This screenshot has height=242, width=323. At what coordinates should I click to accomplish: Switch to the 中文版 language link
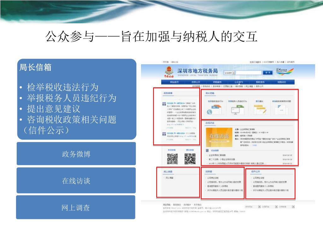pyautogui.click(x=165, y=62)
